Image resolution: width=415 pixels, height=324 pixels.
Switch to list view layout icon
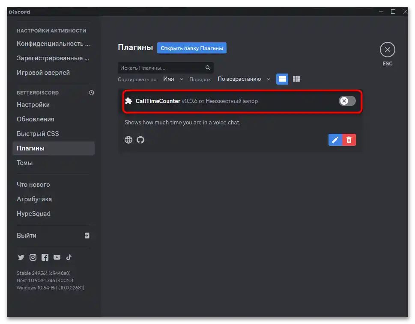click(x=282, y=79)
